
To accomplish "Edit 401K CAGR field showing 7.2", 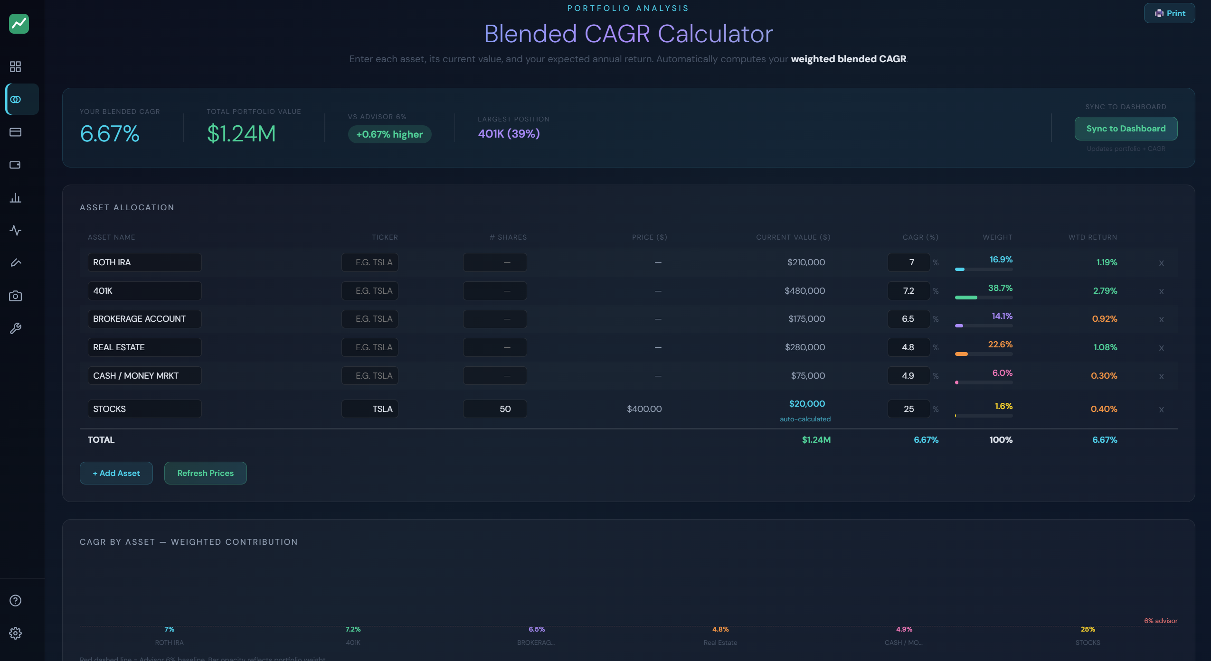I will [908, 291].
